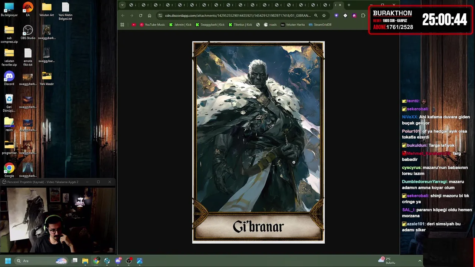This screenshot has height=267, width=475.
Task: View site information icon in address bar
Action: click(x=160, y=16)
